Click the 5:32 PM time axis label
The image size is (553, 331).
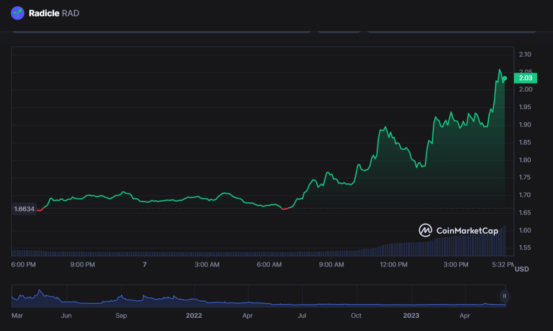click(503, 264)
